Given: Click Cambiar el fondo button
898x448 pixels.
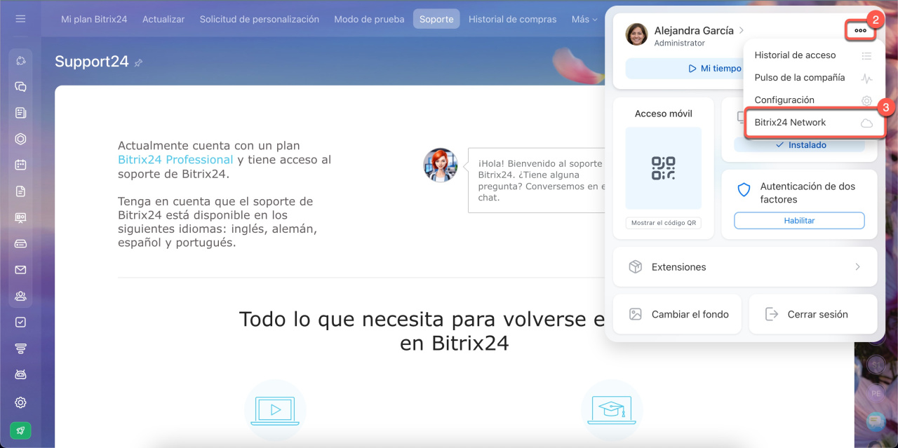Looking at the screenshot, I should [x=677, y=314].
